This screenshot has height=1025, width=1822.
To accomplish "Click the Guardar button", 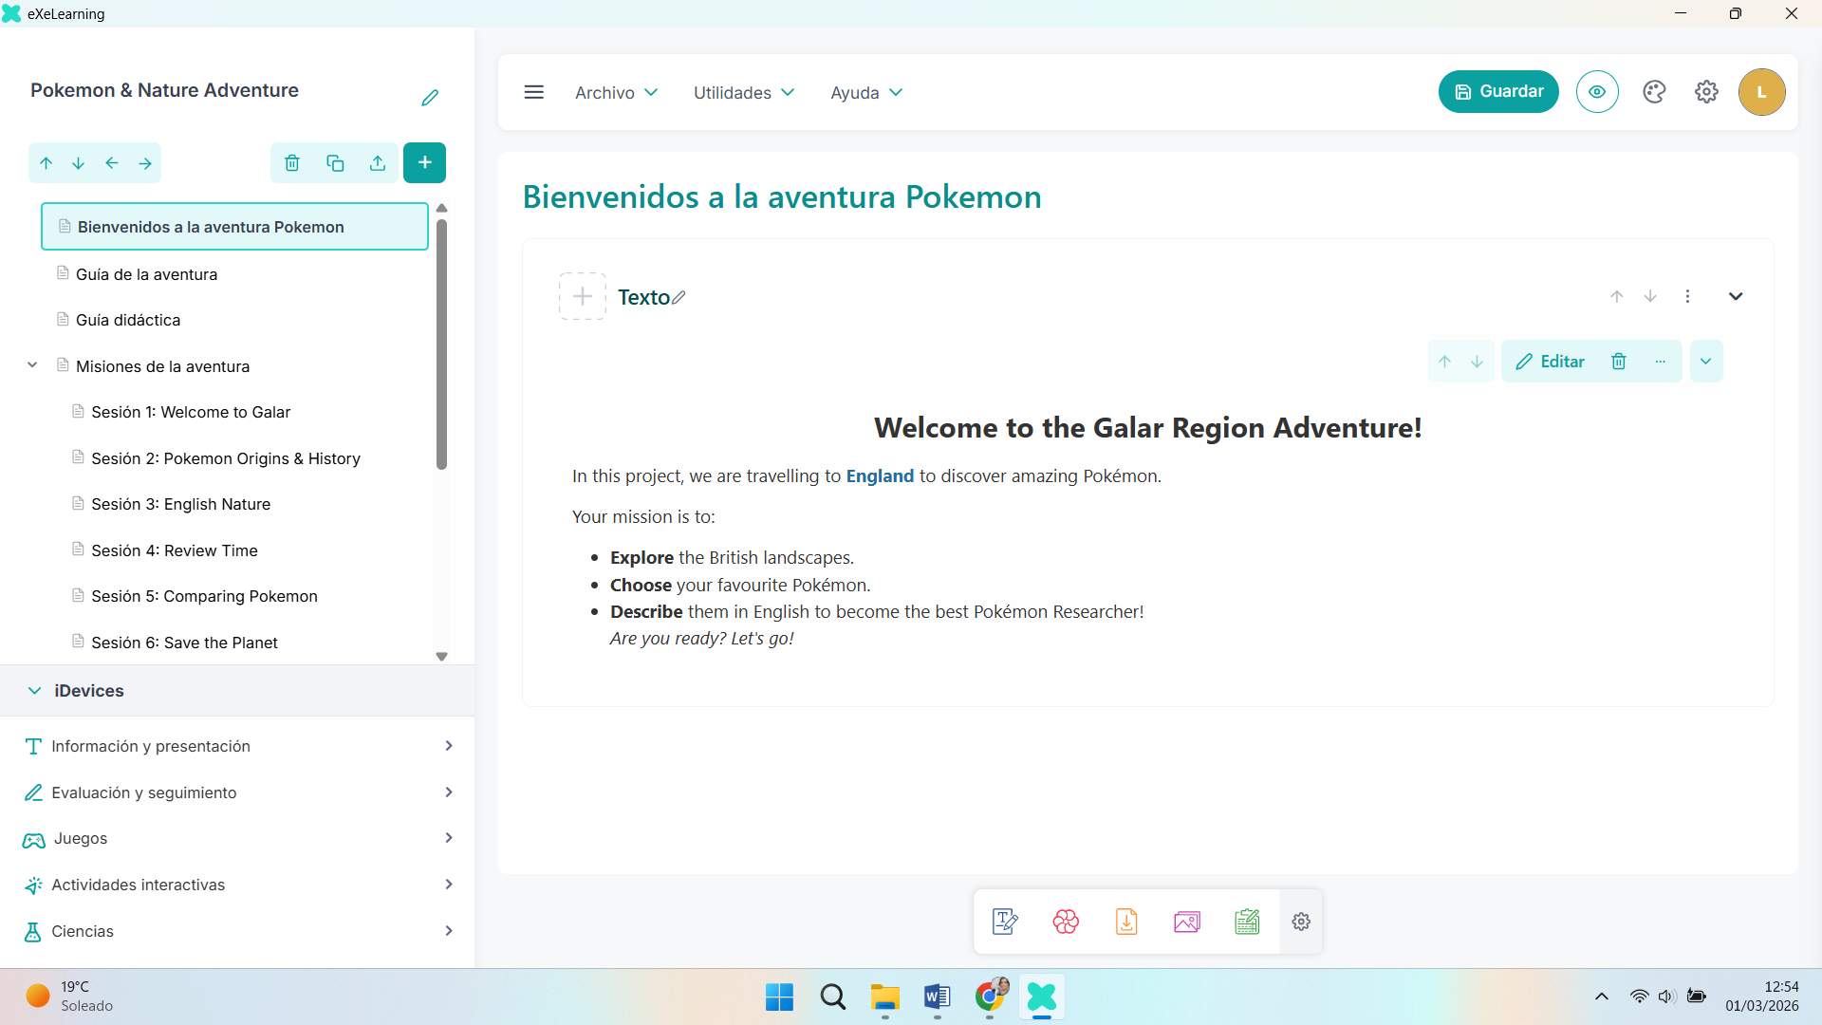I will [x=1497, y=91].
